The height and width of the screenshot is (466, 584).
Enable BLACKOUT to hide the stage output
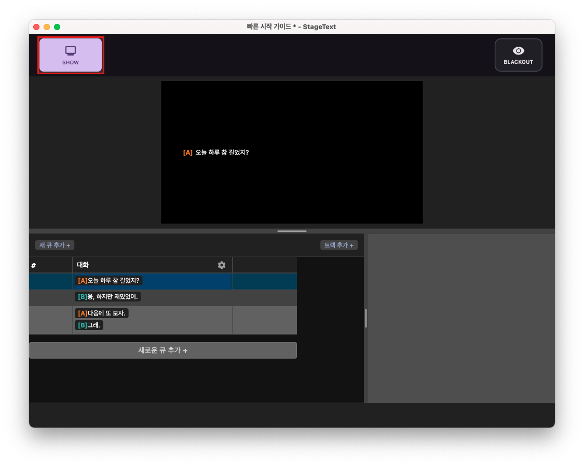click(518, 54)
